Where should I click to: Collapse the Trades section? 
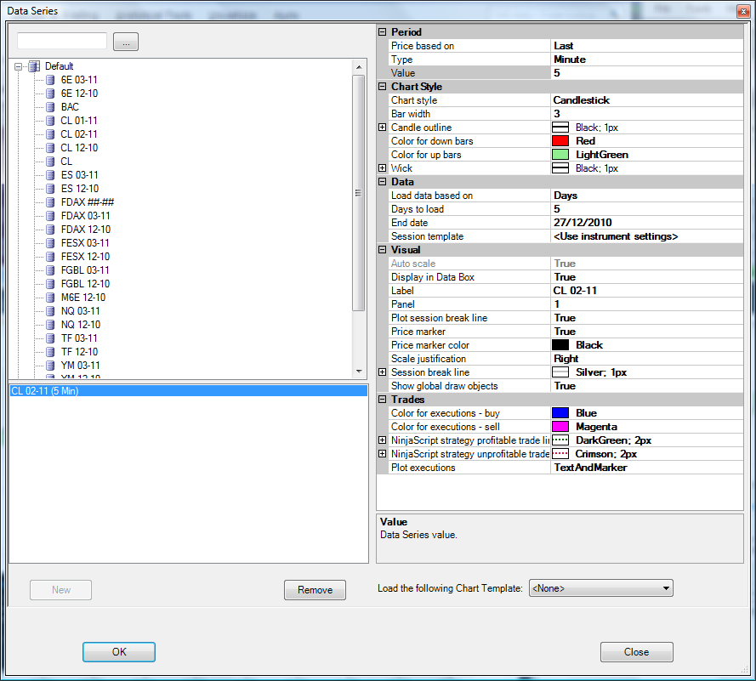(x=383, y=400)
